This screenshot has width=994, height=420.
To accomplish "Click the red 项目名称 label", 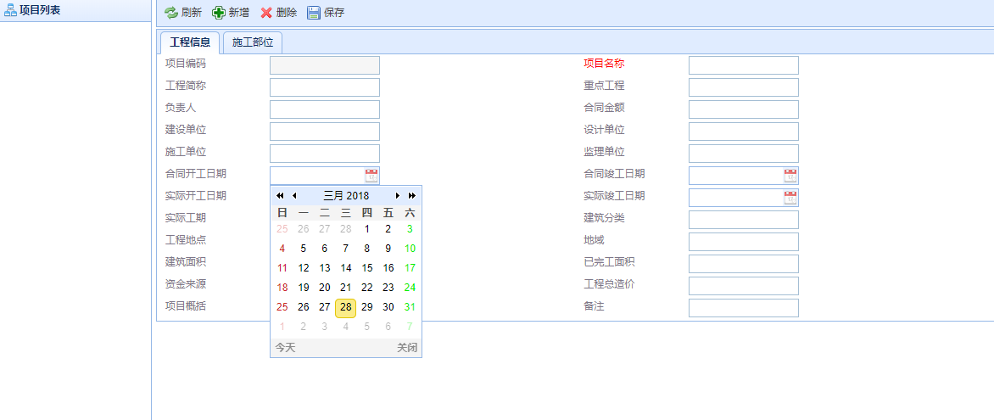I will [604, 64].
